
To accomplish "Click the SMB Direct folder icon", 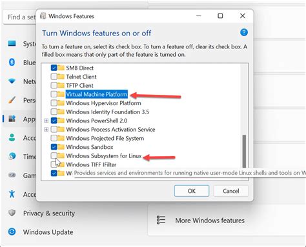I will point(61,68).
